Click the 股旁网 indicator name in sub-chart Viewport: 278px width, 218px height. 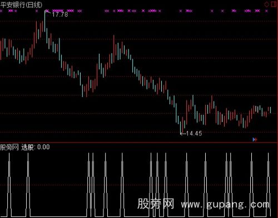9,147
